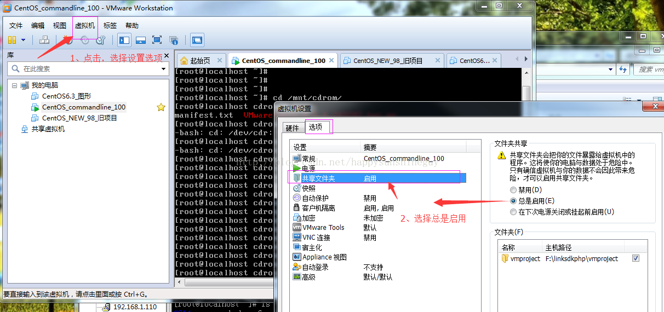Image resolution: width=664 pixels, height=312 pixels.
Task: Click the Revert to snapshot clock toolbar icon
Action: pos(84,40)
